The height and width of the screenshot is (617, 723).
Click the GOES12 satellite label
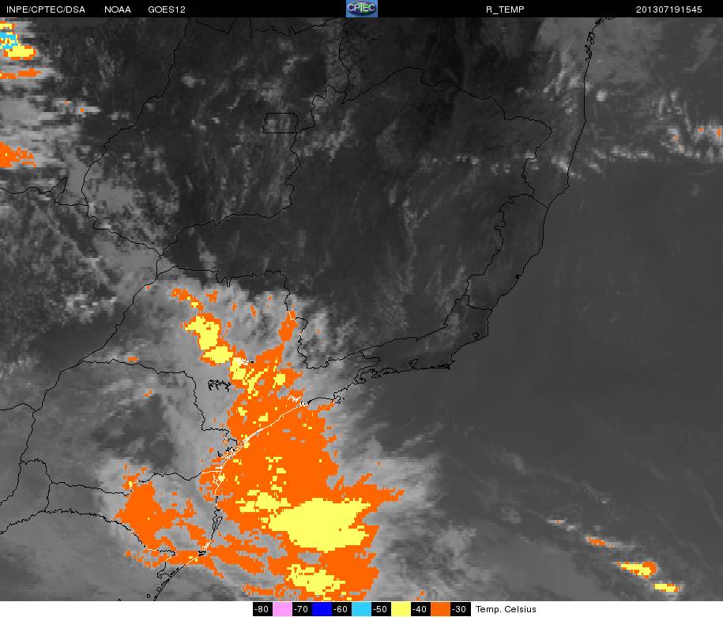167,9
